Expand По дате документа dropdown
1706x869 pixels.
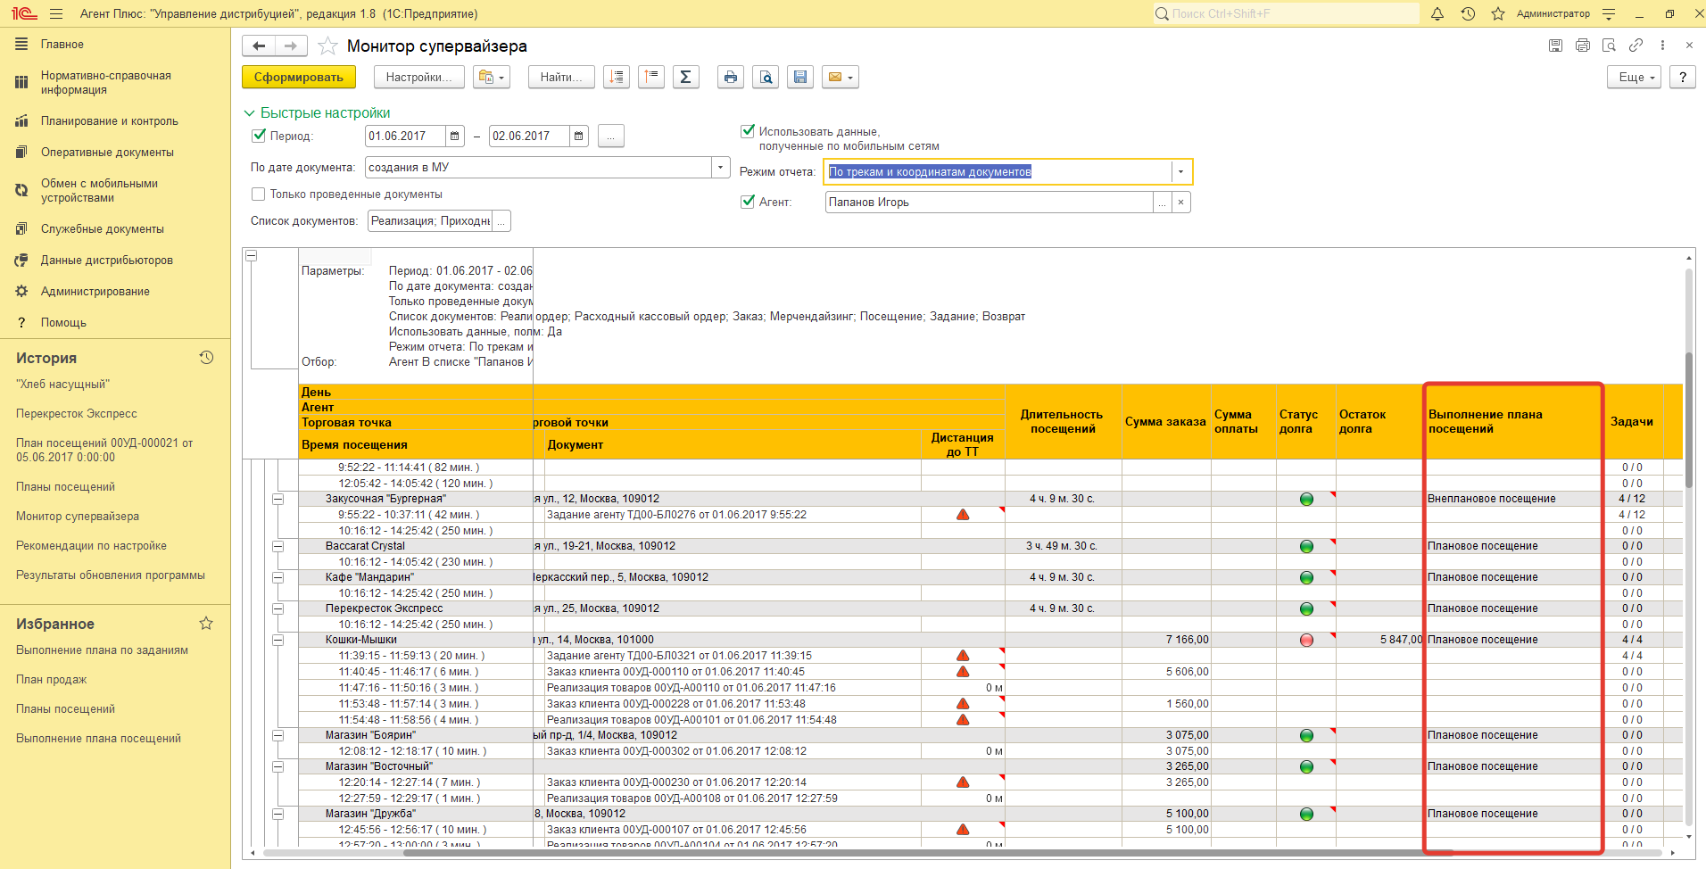click(720, 168)
